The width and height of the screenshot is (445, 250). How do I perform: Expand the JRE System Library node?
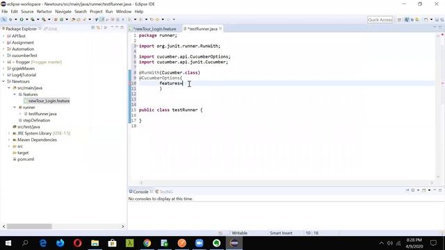coord(9,133)
